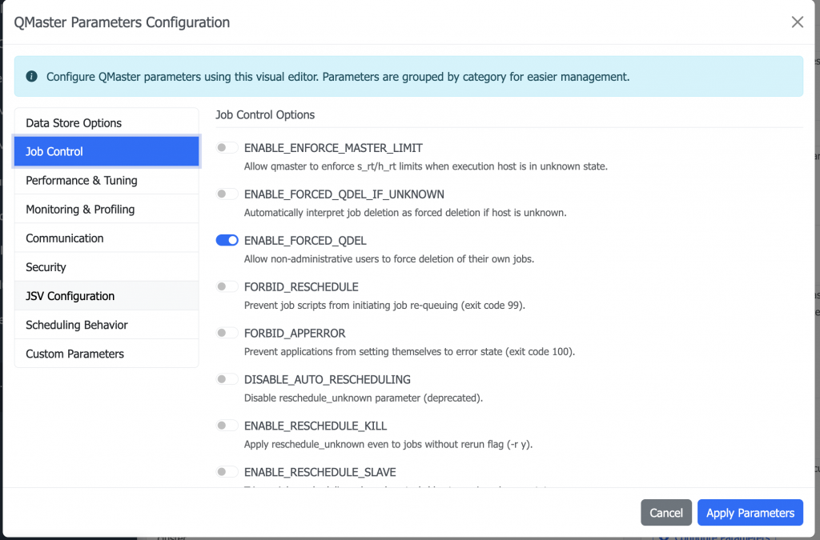Enable the FORBID_APPERROR toggle
This screenshot has width=820, height=540.
(x=227, y=333)
